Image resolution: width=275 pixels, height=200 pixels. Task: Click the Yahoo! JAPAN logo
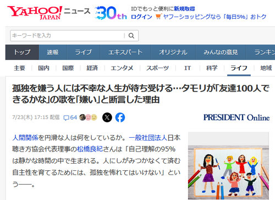(35, 13)
